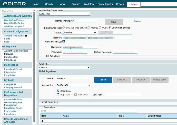Click the Confirm Password field
This screenshot has width=177, height=125.
125,52
